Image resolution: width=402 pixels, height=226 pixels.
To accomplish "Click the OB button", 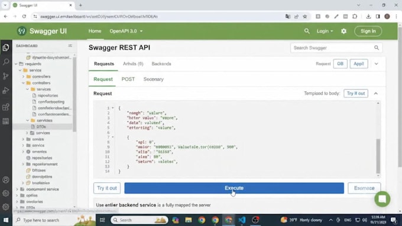I will point(340,64).
